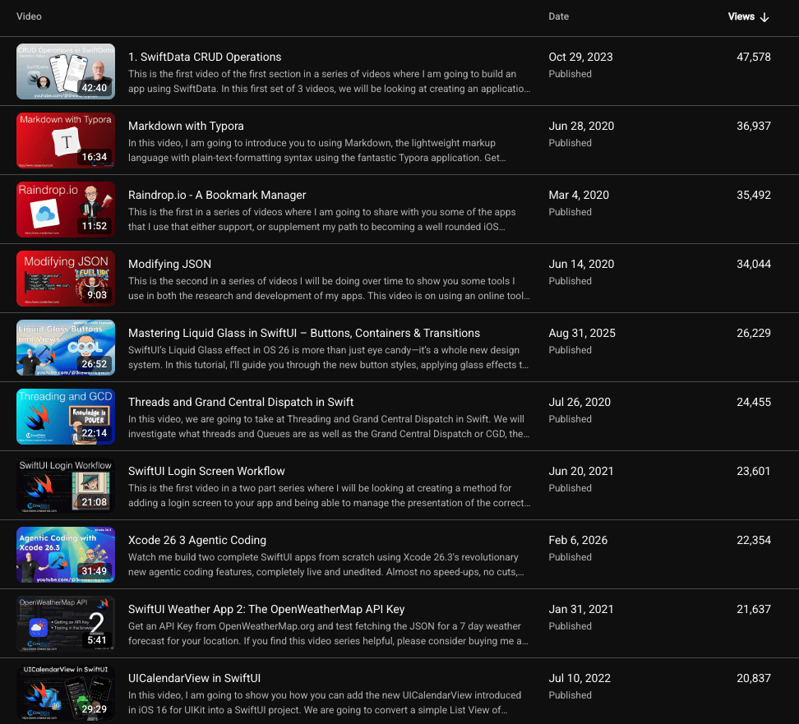Viewport: 799px width, 724px height.
Task: Click the view count 35,492
Action: coord(754,195)
